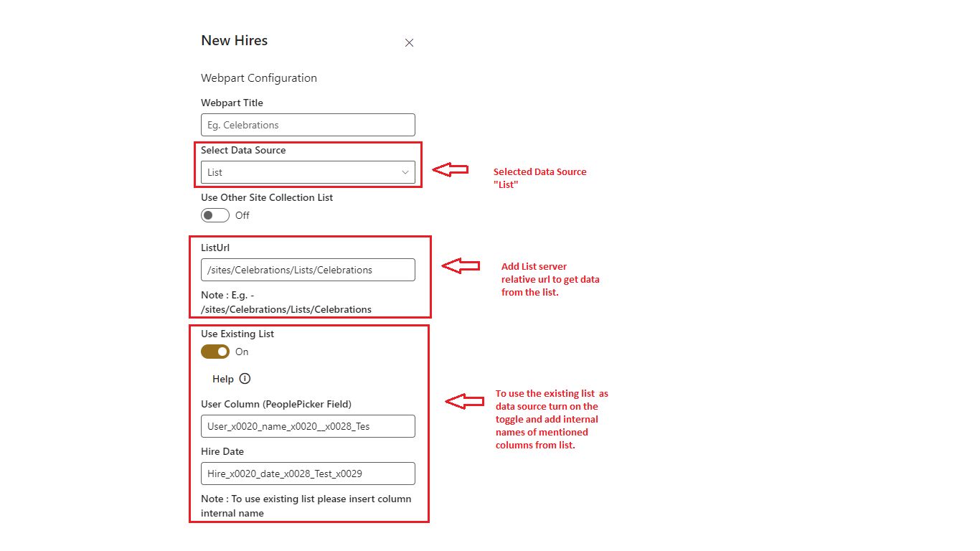Open the Select Data Source dropdown
This screenshot has height=551, width=980.
click(308, 172)
